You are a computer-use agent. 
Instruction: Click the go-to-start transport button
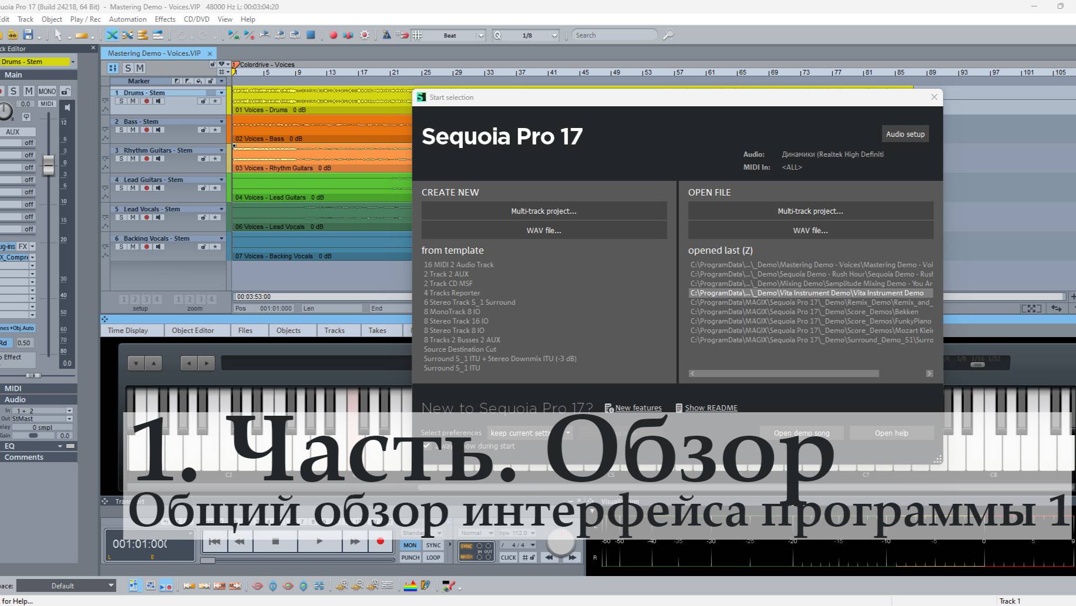pos(215,541)
